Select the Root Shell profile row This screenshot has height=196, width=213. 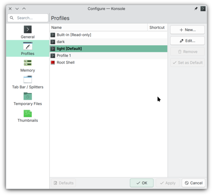pos(109,63)
